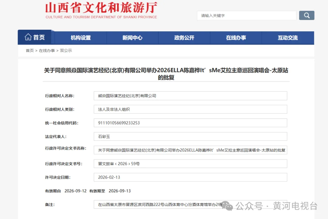Click the English department name subtitle
The height and width of the screenshot is (219, 328).
point(101,17)
